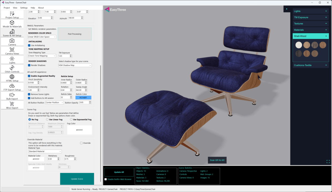Select the Model & Materials cube icon
Viewport: 332px width, 192px height.
tap(12, 23)
